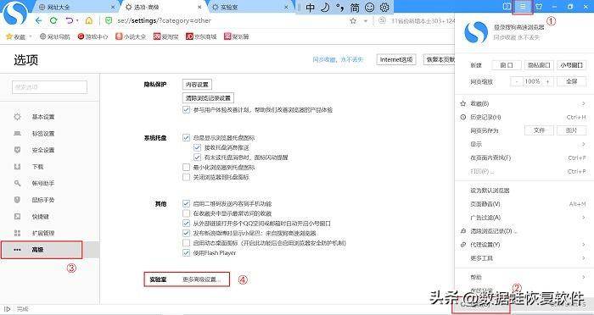The height and width of the screenshot is (315, 594).
Task: Toggle 启用动态桌面图标 checkbox
Action: coord(186,243)
